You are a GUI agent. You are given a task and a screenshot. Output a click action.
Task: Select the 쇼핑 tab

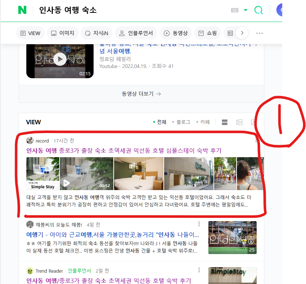tap(208, 33)
